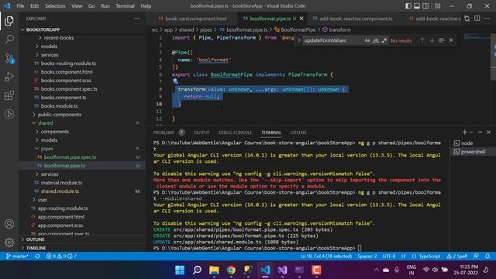Maximize the terminal panel size
This screenshot has height=279, width=496.
pos(480,133)
